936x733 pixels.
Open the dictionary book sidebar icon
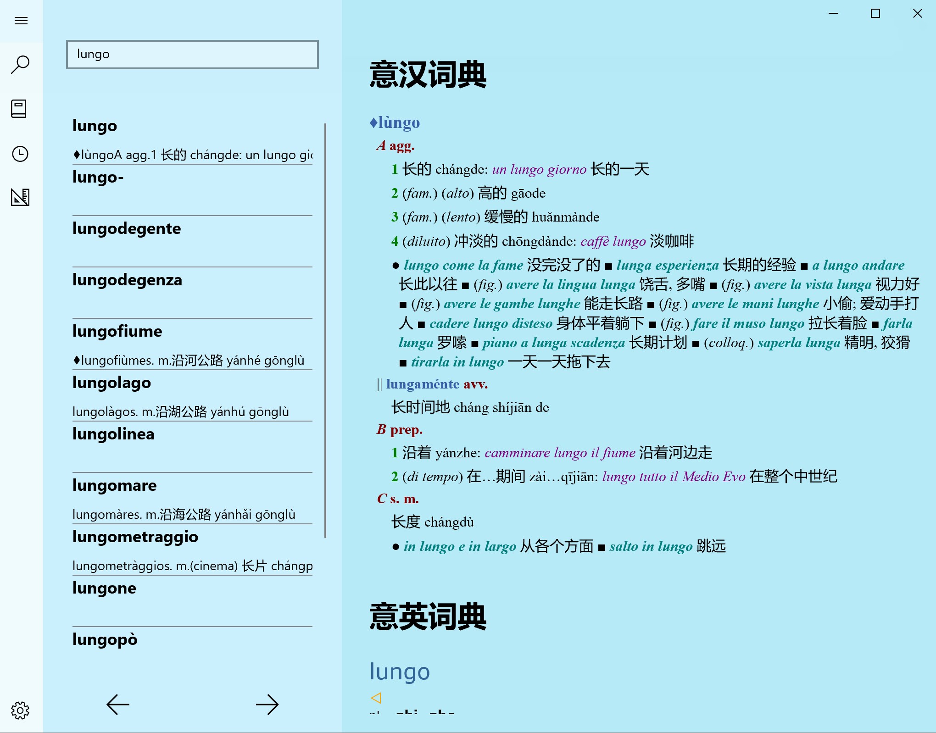pos(19,109)
